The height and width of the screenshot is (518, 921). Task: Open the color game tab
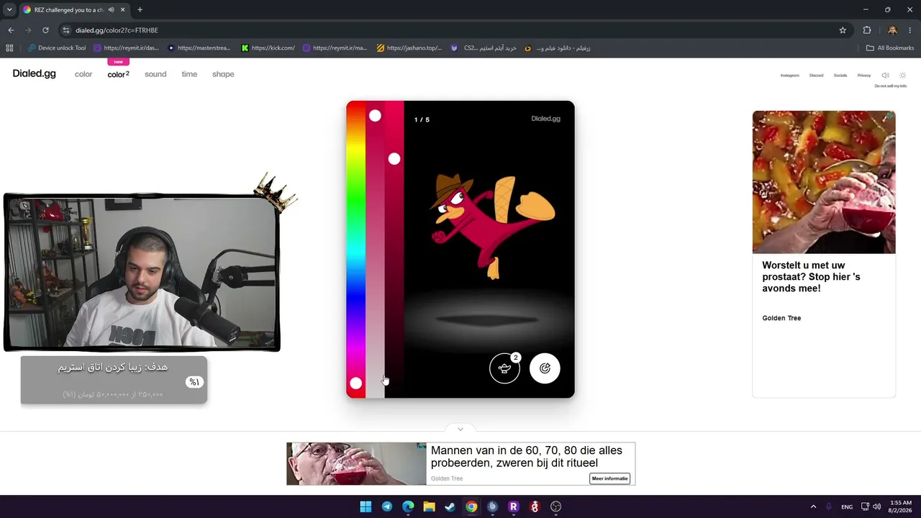83,74
